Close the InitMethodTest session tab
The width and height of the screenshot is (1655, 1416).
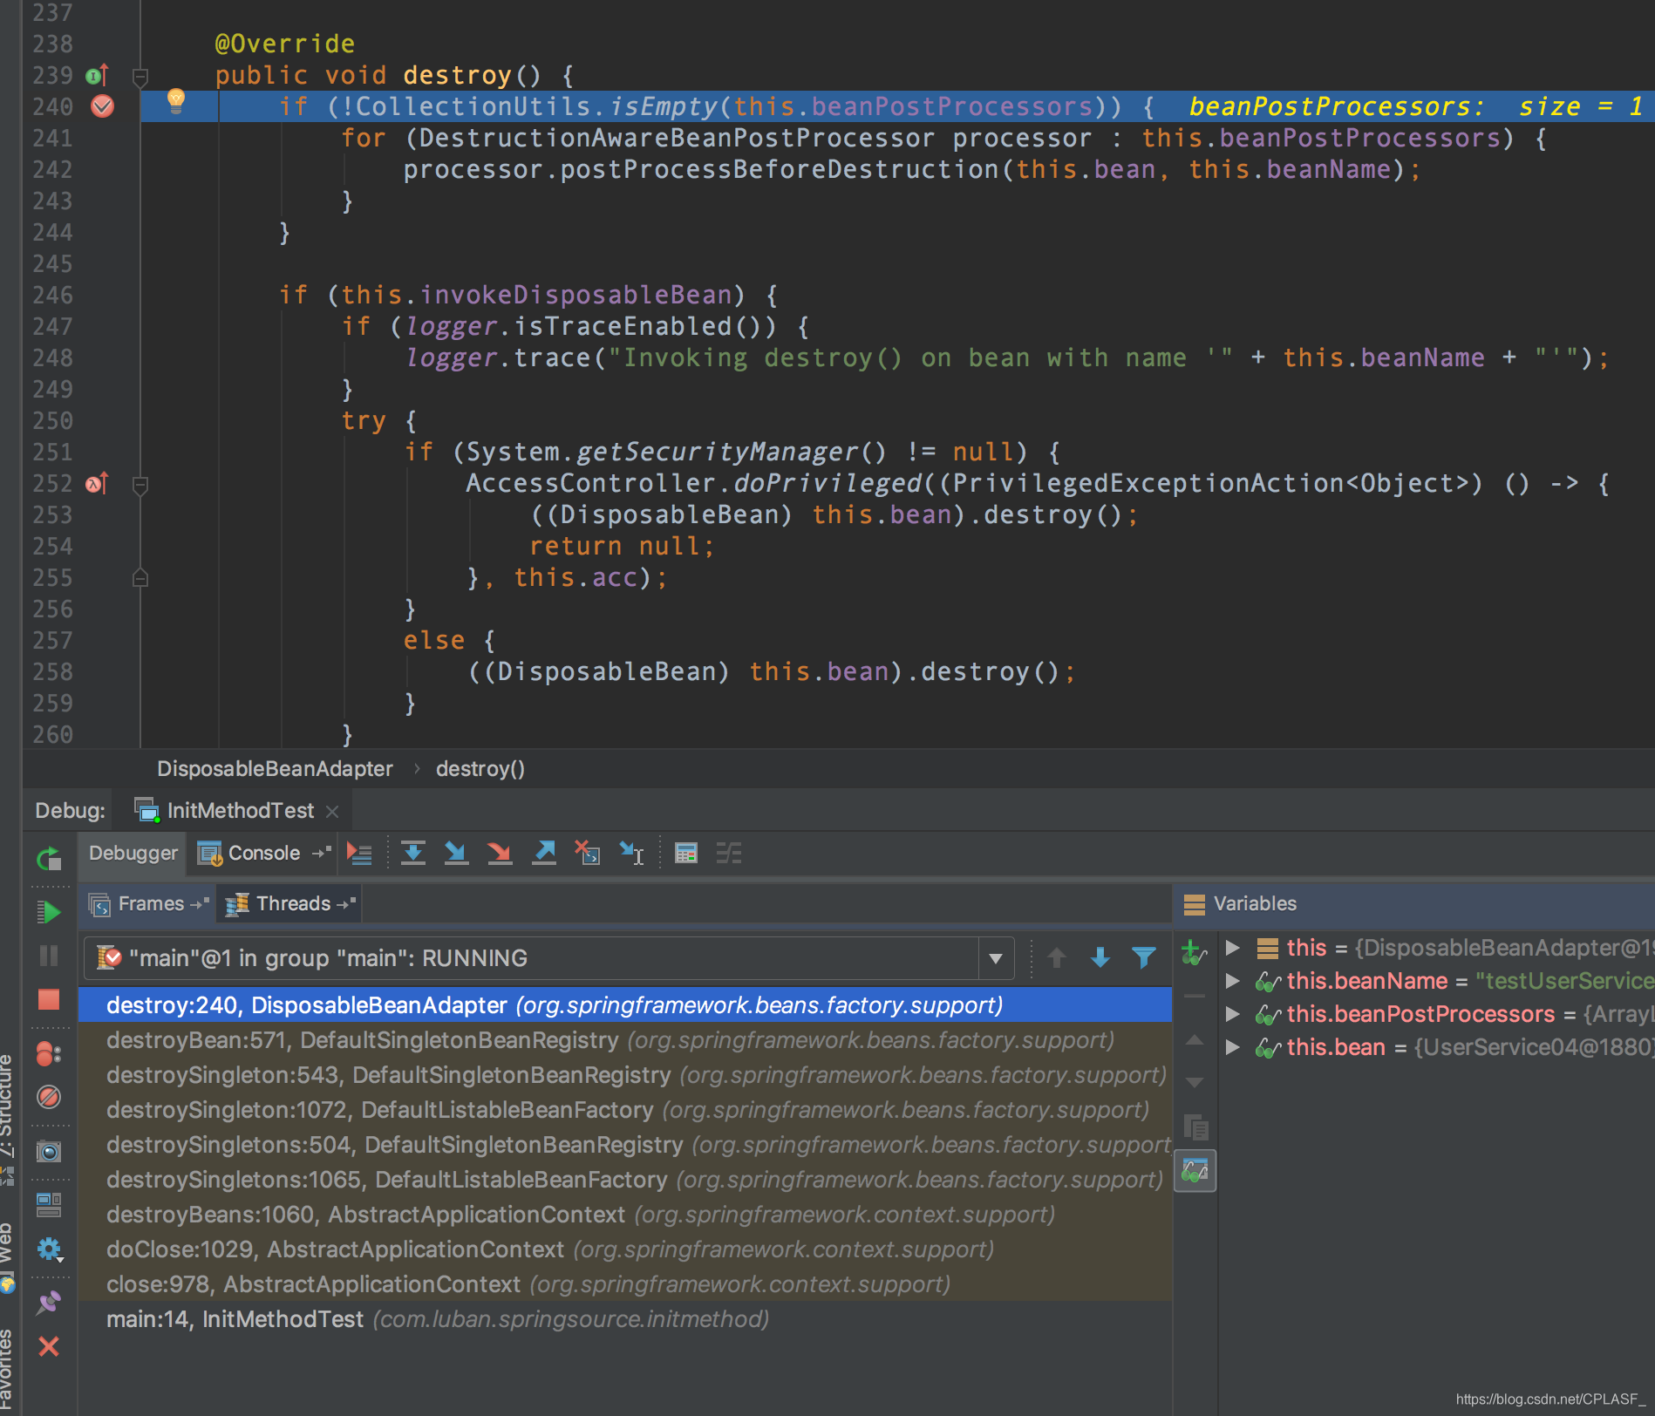pos(332,812)
